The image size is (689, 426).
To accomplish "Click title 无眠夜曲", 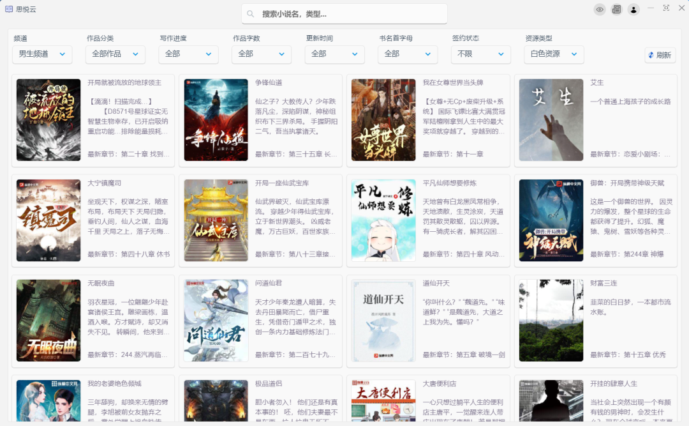I will coord(101,284).
